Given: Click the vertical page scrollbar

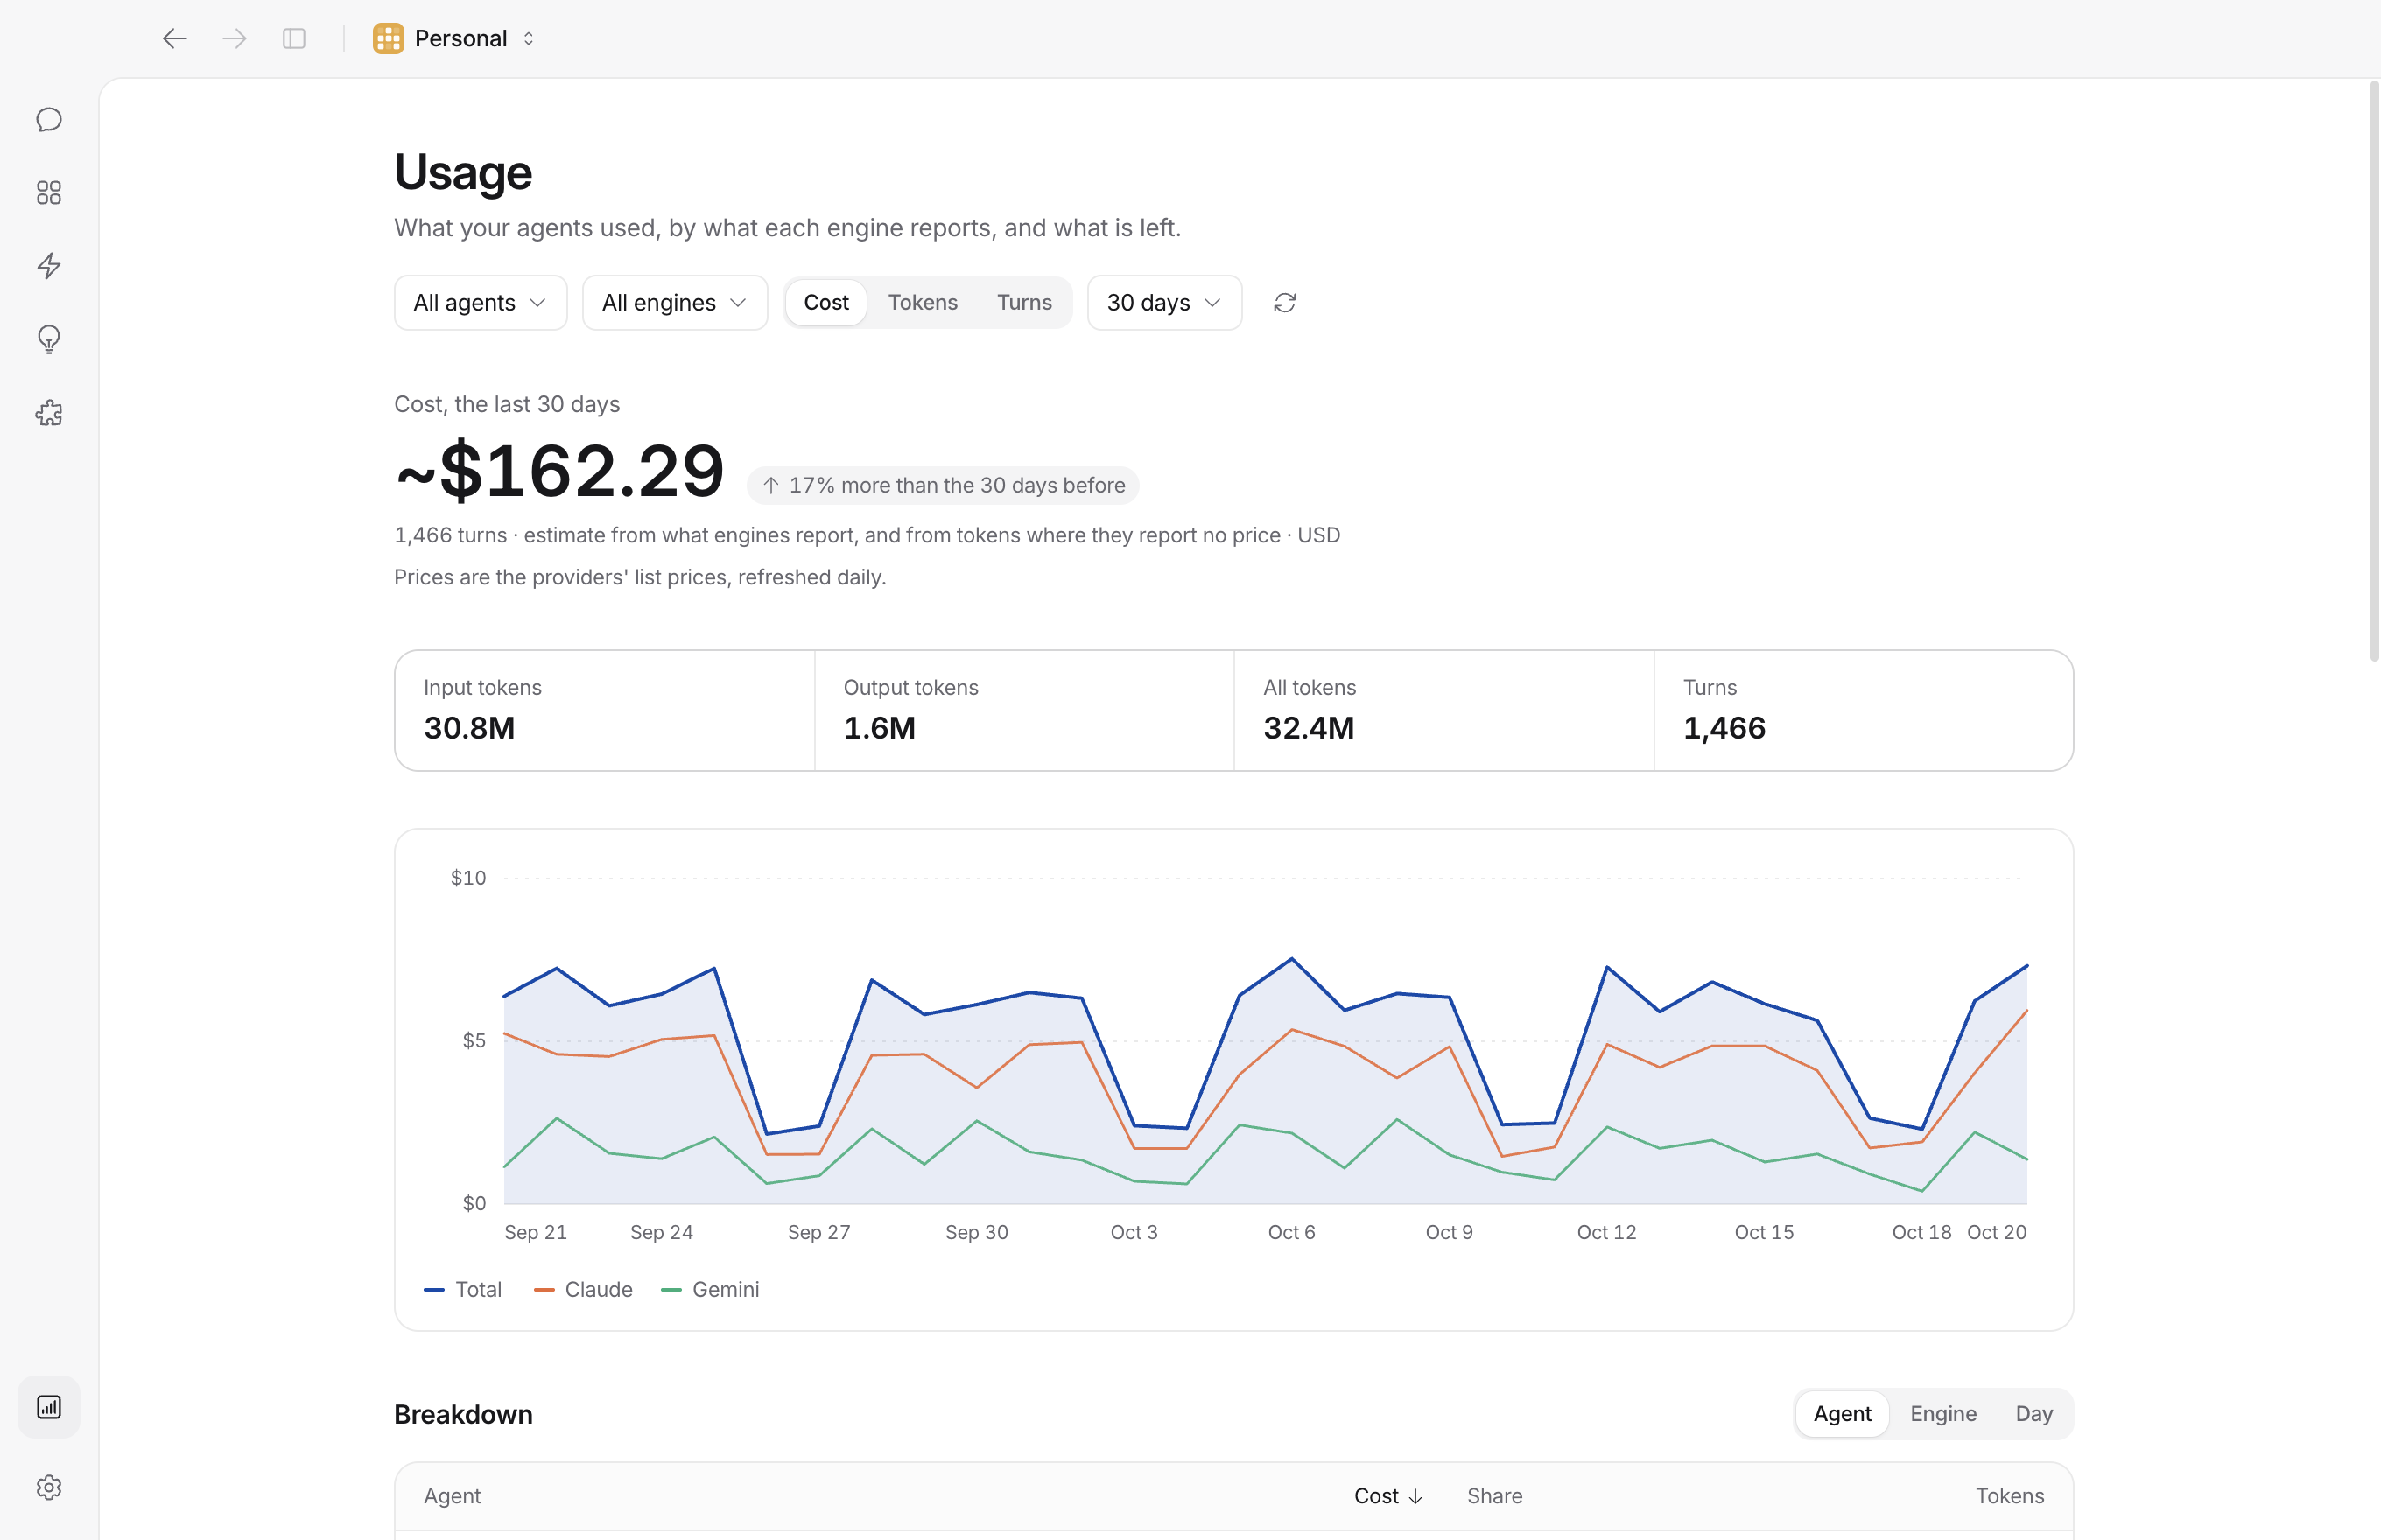Looking at the screenshot, I should coord(2373,372).
